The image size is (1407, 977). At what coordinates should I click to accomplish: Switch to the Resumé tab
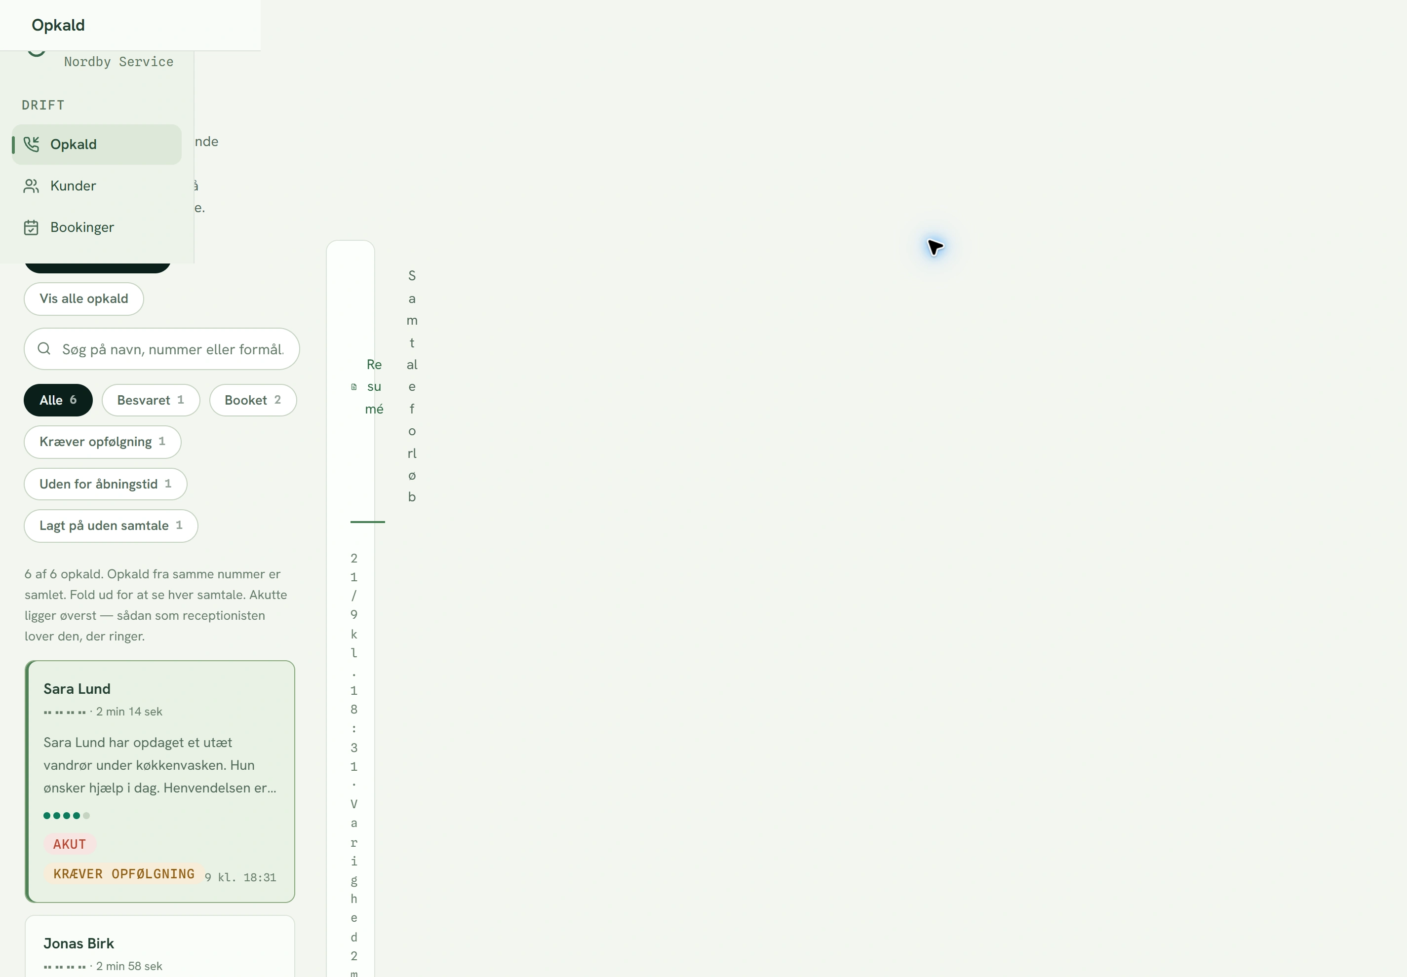point(368,387)
